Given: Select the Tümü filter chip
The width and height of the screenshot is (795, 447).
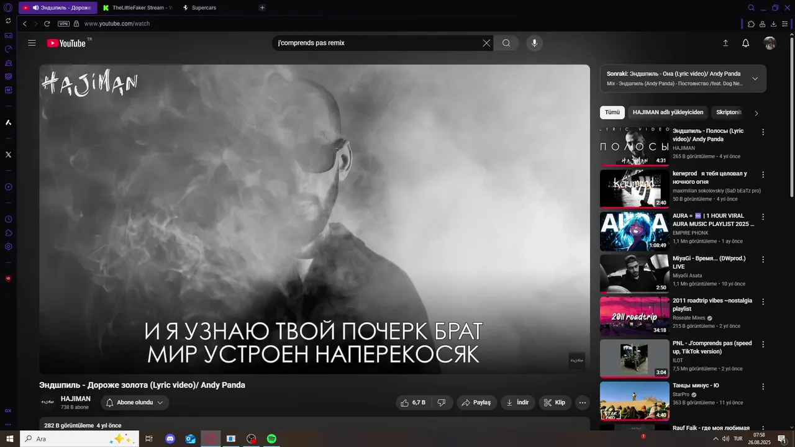Looking at the screenshot, I should [612, 112].
